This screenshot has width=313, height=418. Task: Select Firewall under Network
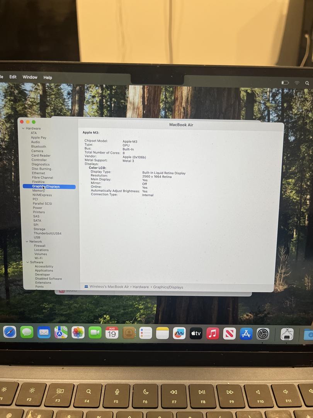point(40,246)
